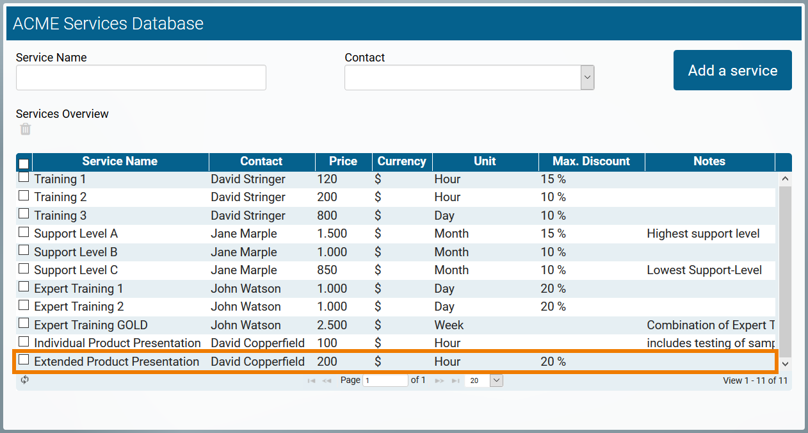Focus the Service Name input field

pyautogui.click(x=141, y=78)
